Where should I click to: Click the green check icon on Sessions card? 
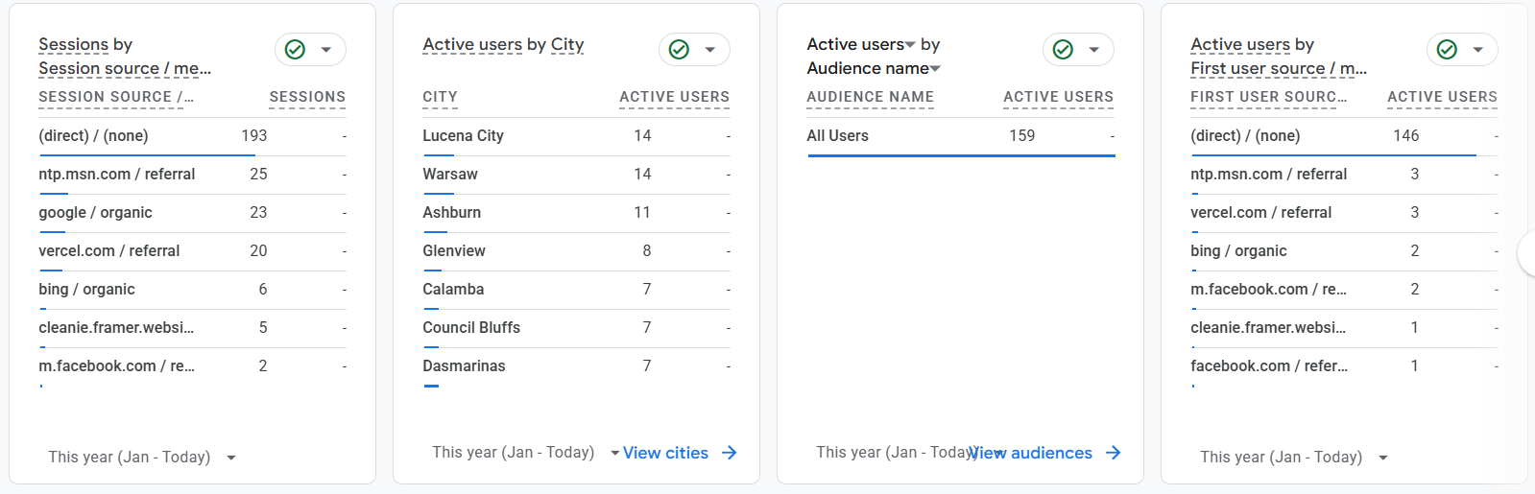(296, 50)
